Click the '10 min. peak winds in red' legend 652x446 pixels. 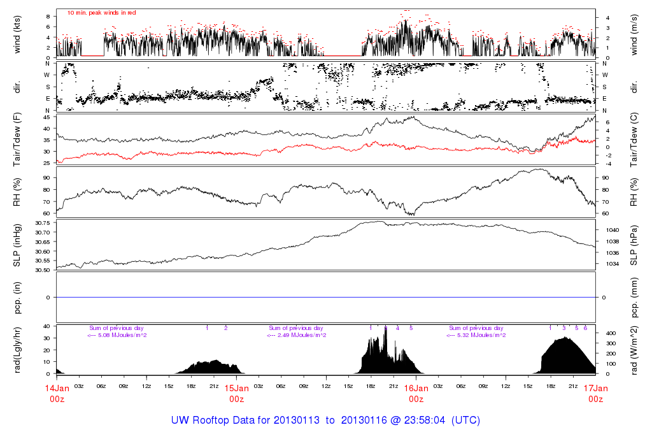point(101,13)
